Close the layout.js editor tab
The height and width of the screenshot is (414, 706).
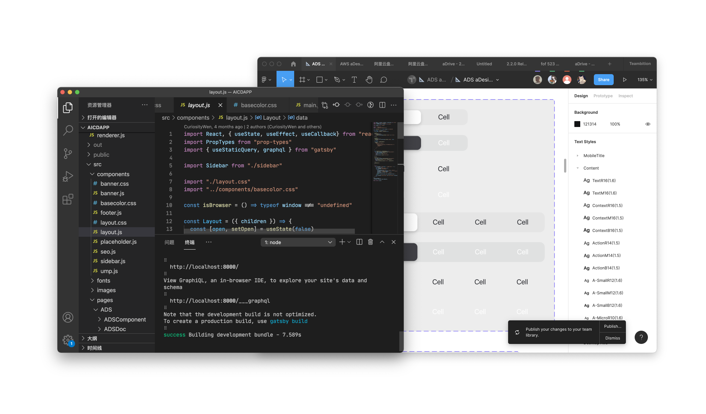click(220, 105)
